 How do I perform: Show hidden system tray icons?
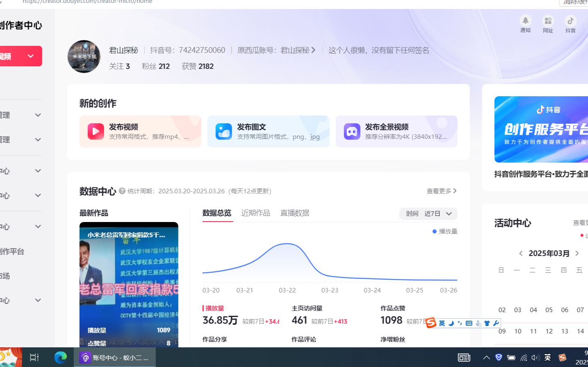point(486,358)
